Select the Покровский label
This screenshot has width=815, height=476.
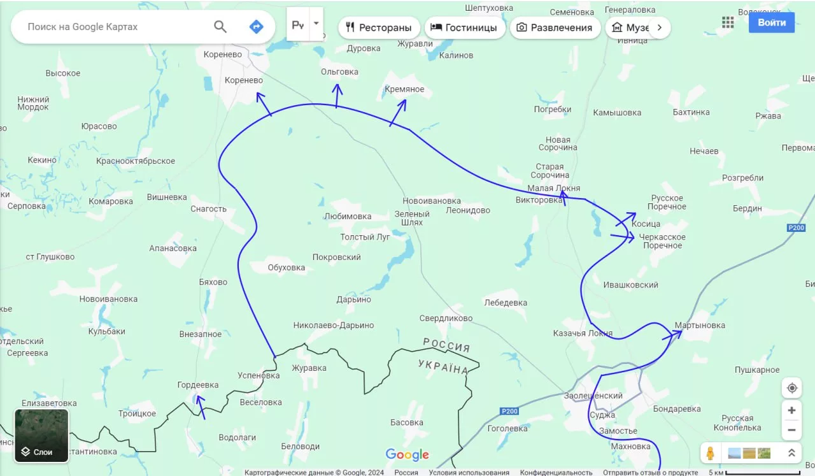(337, 257)
